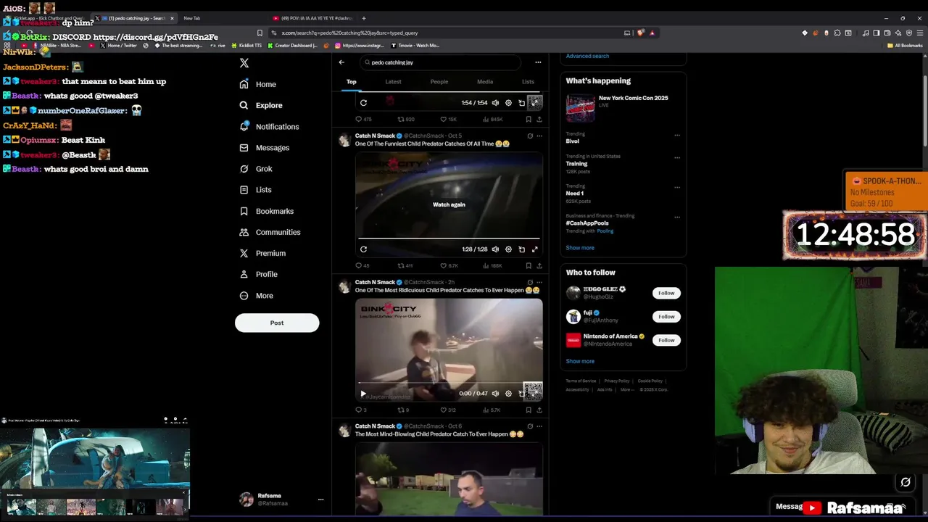928x522 pixels.
Task: Like the post with 6.7K likes
Action: pos(449,265)
